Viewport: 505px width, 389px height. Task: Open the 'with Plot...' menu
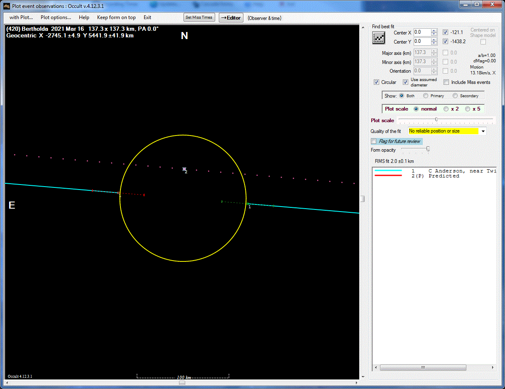pyautogui.click(x=21, y=17)
